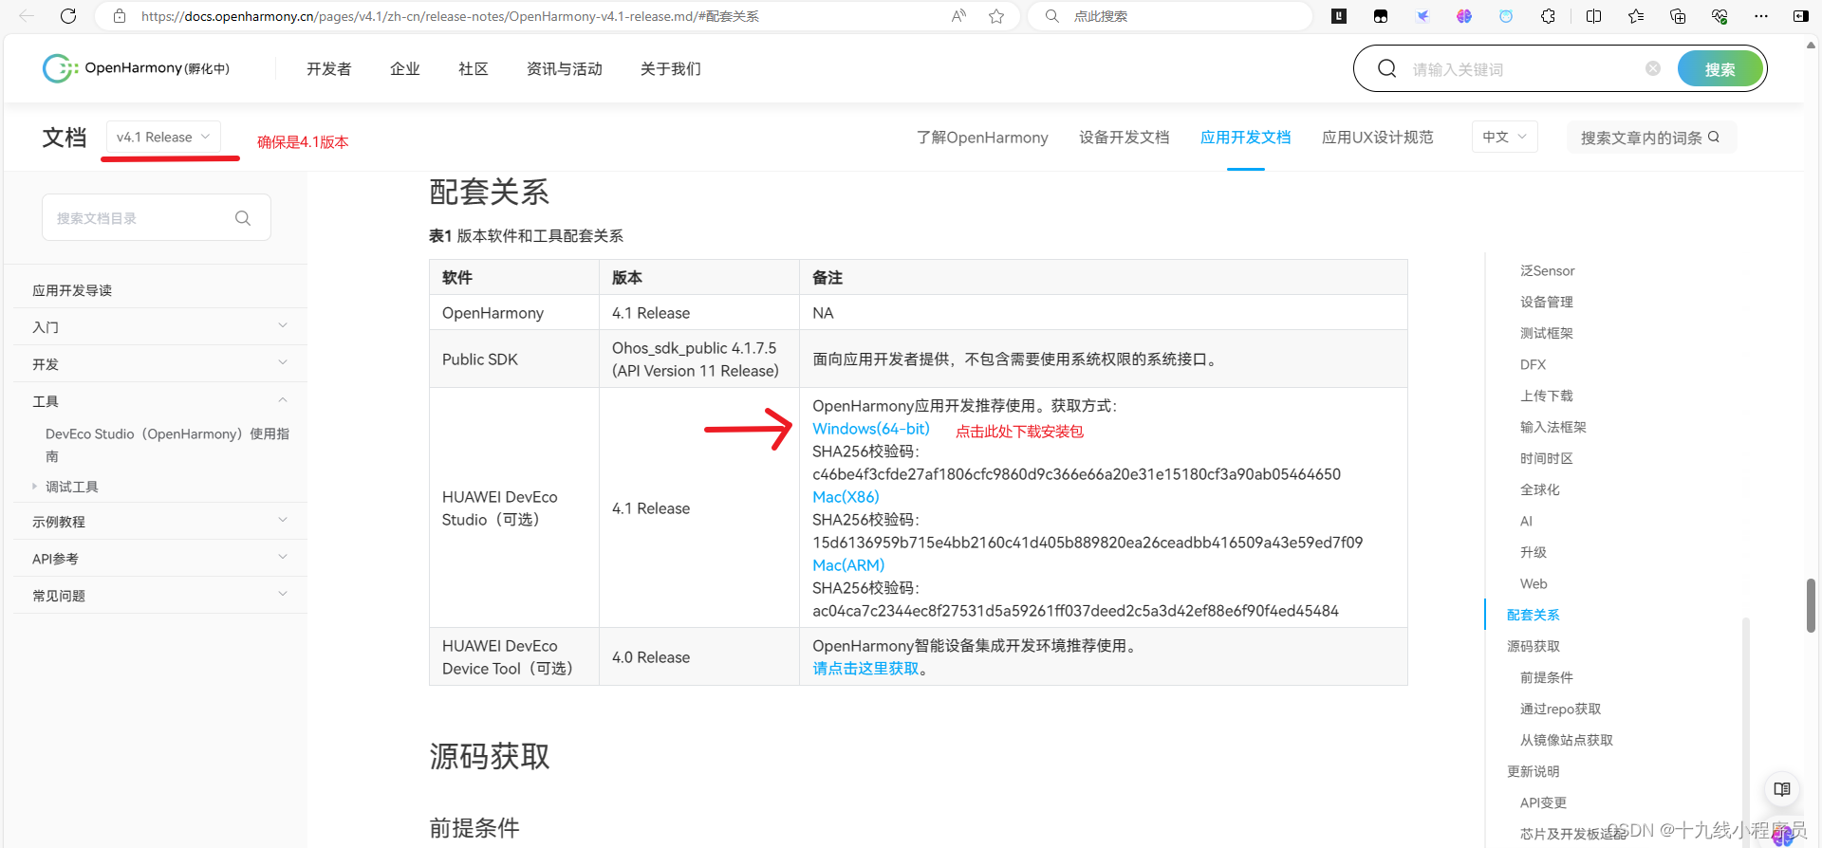Open the split screen icon
Viewport: 1822px width, 848px height.
pyautogui.click(x=1593, y=16)
